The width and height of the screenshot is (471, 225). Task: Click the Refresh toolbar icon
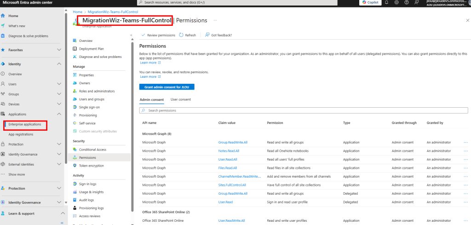click(x=181, y=35)
